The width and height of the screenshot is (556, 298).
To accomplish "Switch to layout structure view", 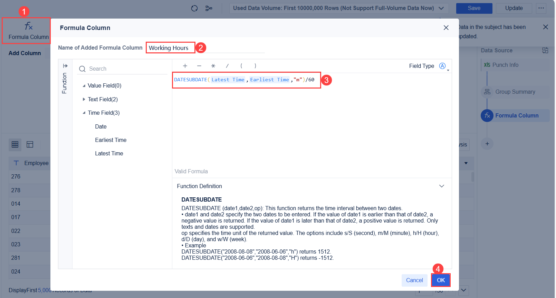I will (30, 145).
